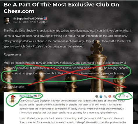Viewport: 138px width, 124px height.
Task: Click the -25 vote score
Action: 123,96
